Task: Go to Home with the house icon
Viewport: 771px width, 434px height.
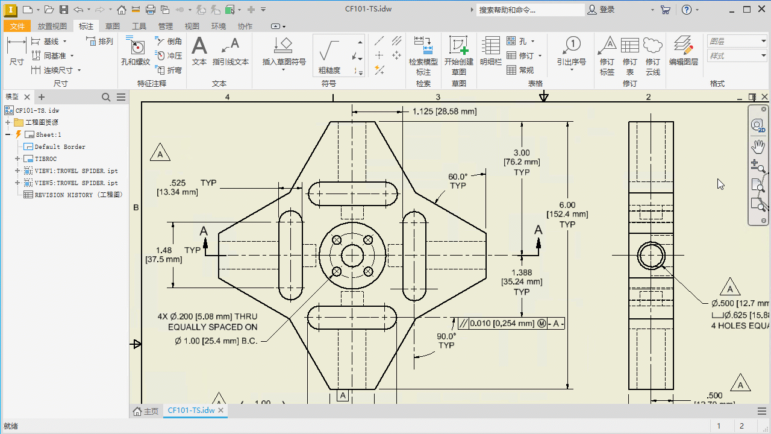Action: 122,10
